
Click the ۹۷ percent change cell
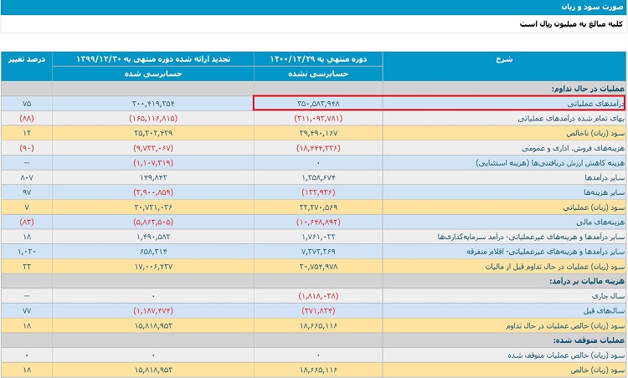point(27,192)
